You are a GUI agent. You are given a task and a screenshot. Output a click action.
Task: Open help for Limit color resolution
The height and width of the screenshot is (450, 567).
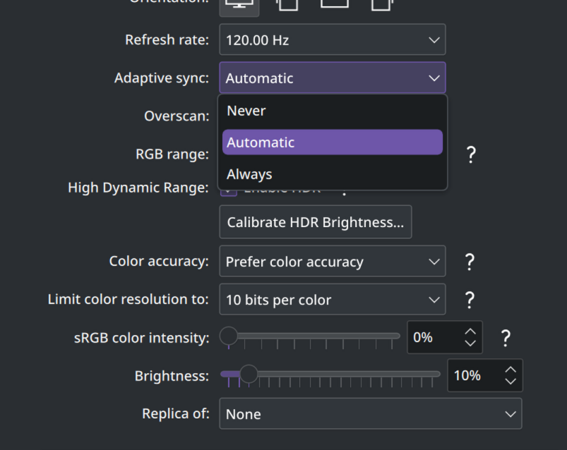click(470, 300)
